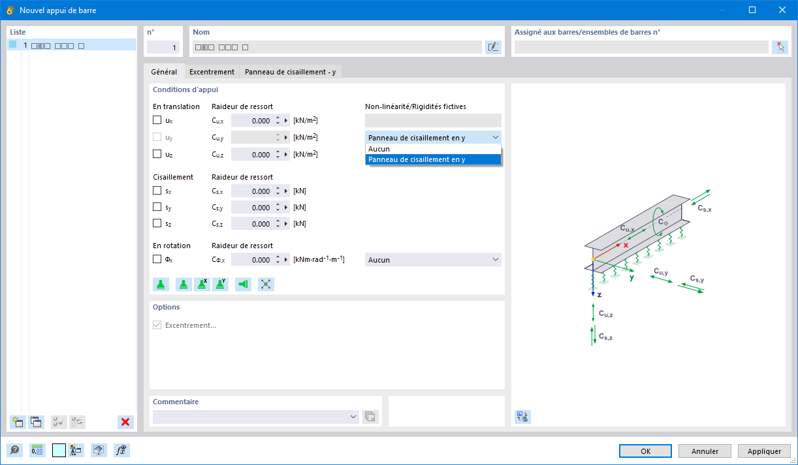
Task: Create a new list item with the star icon
Action: pyautogui.click(x=18, y=422)
